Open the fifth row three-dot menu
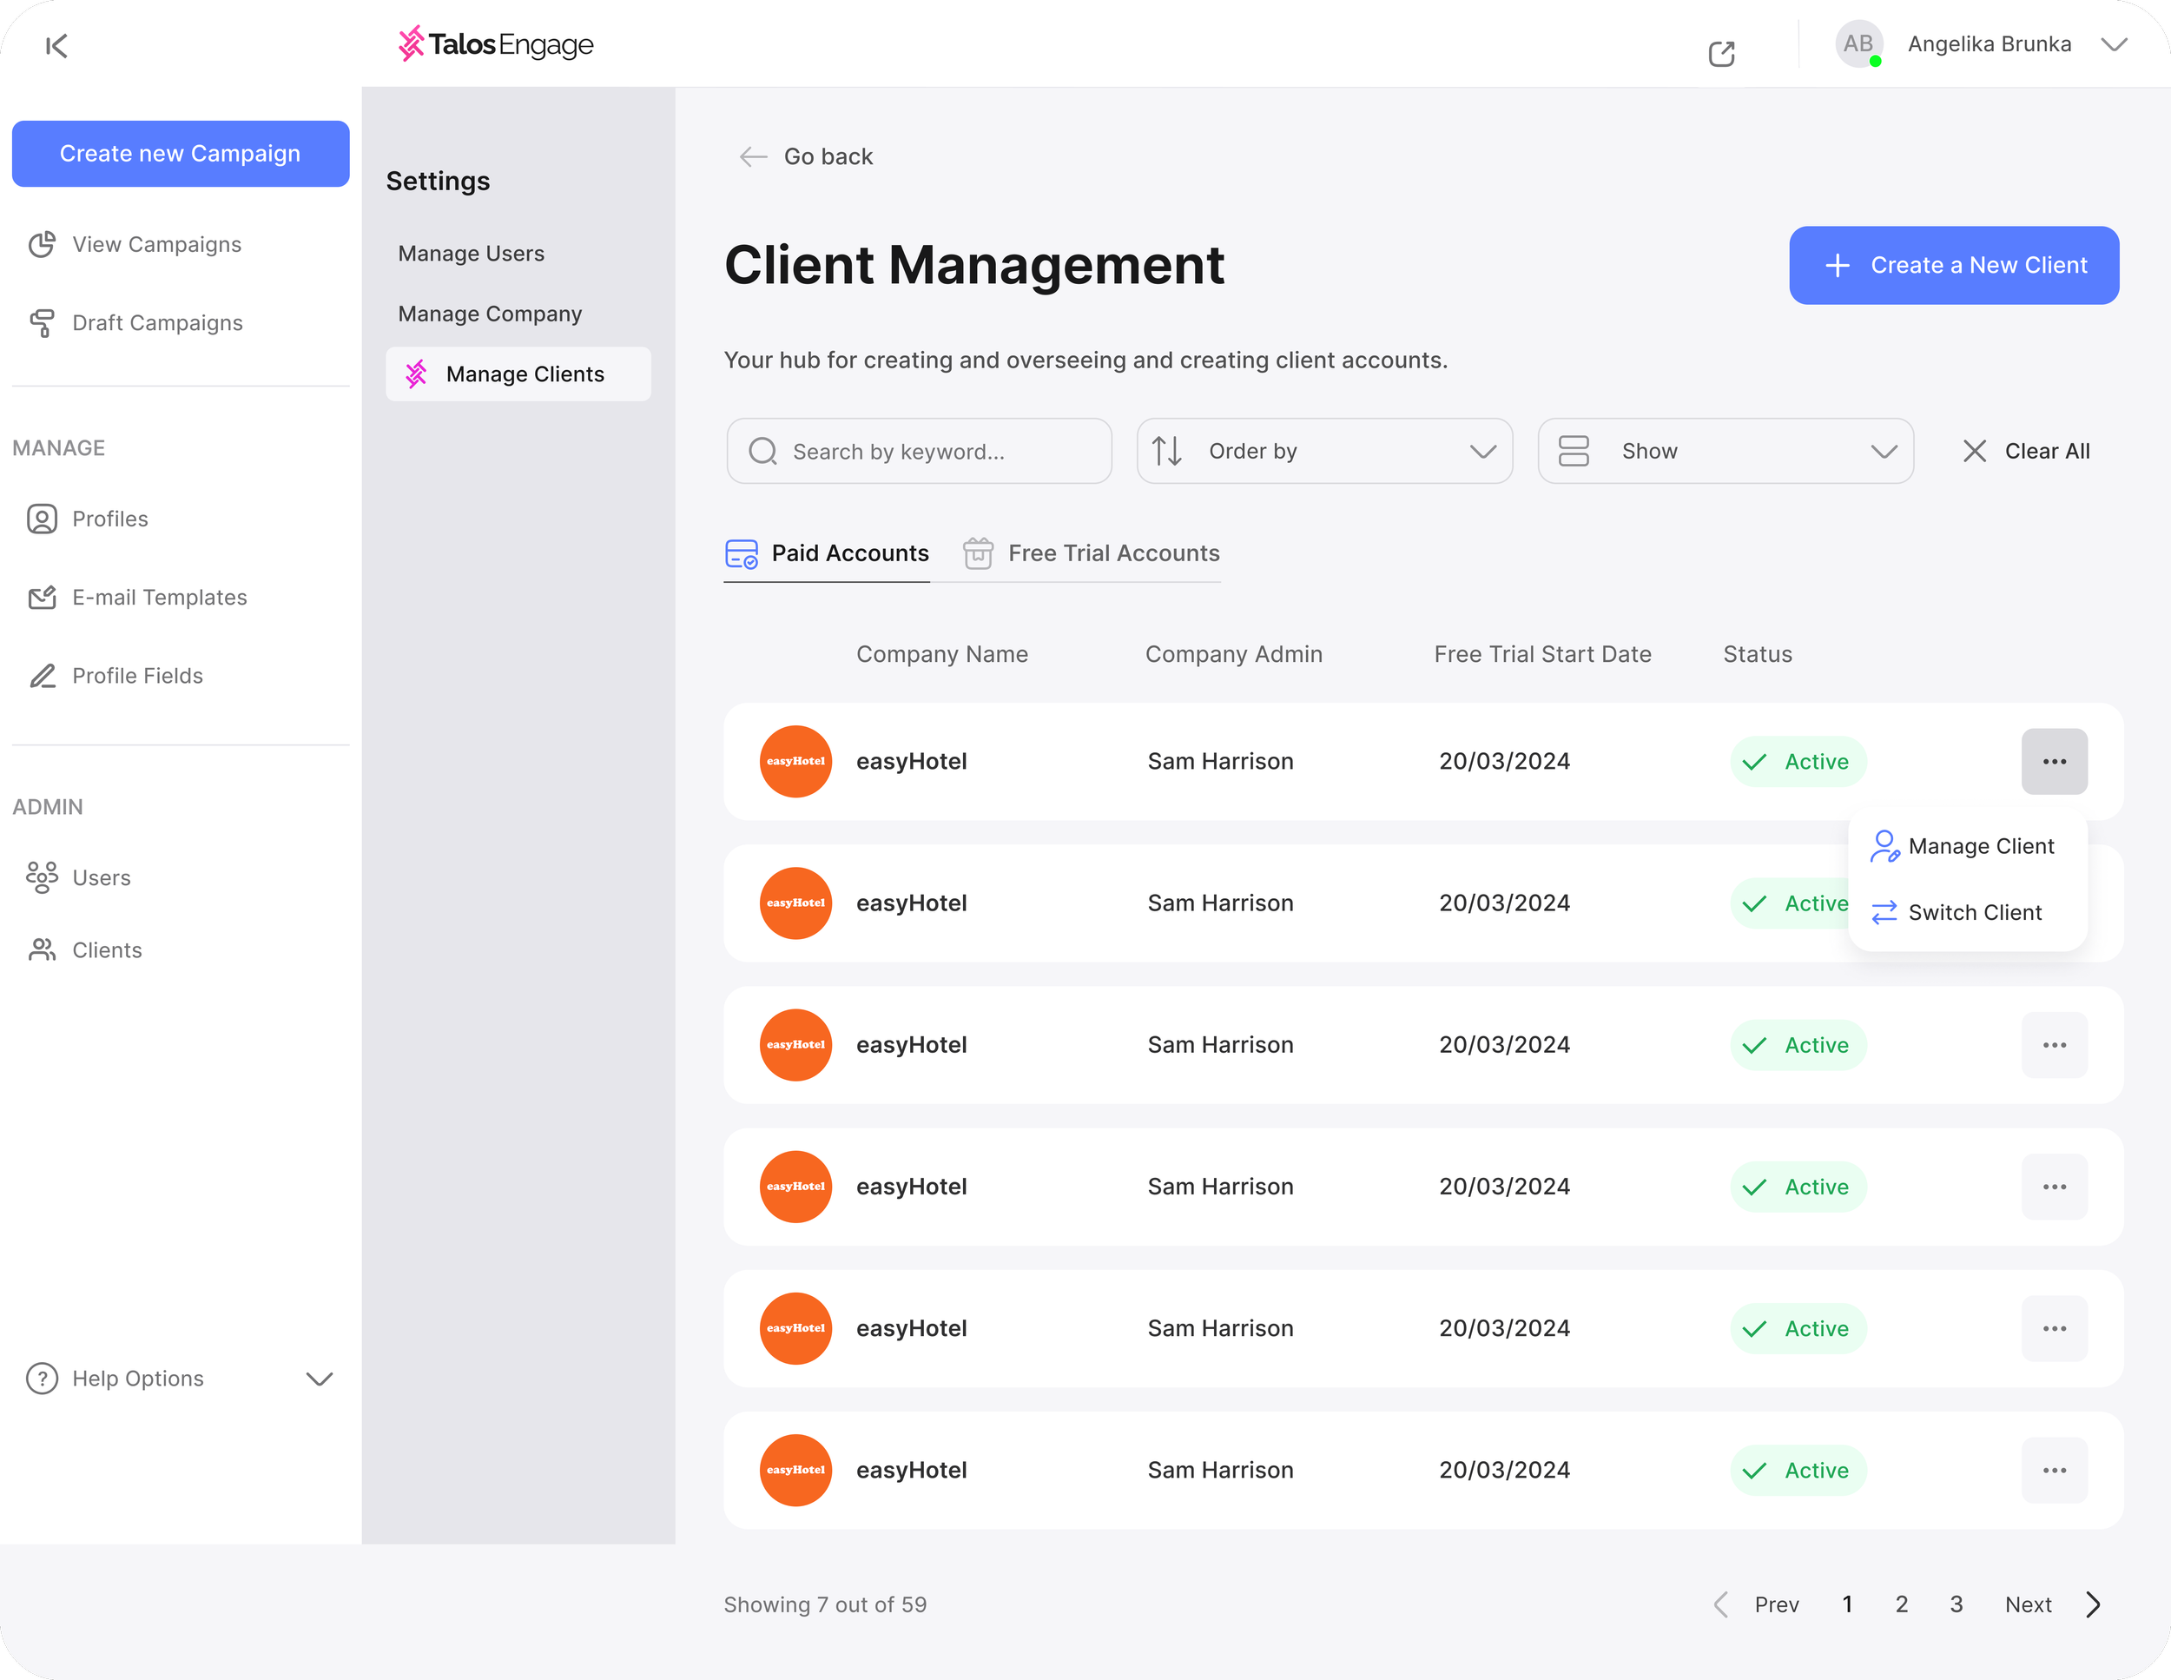Screen dimensions: 2171x1680 click(x=2054, y=1328)
